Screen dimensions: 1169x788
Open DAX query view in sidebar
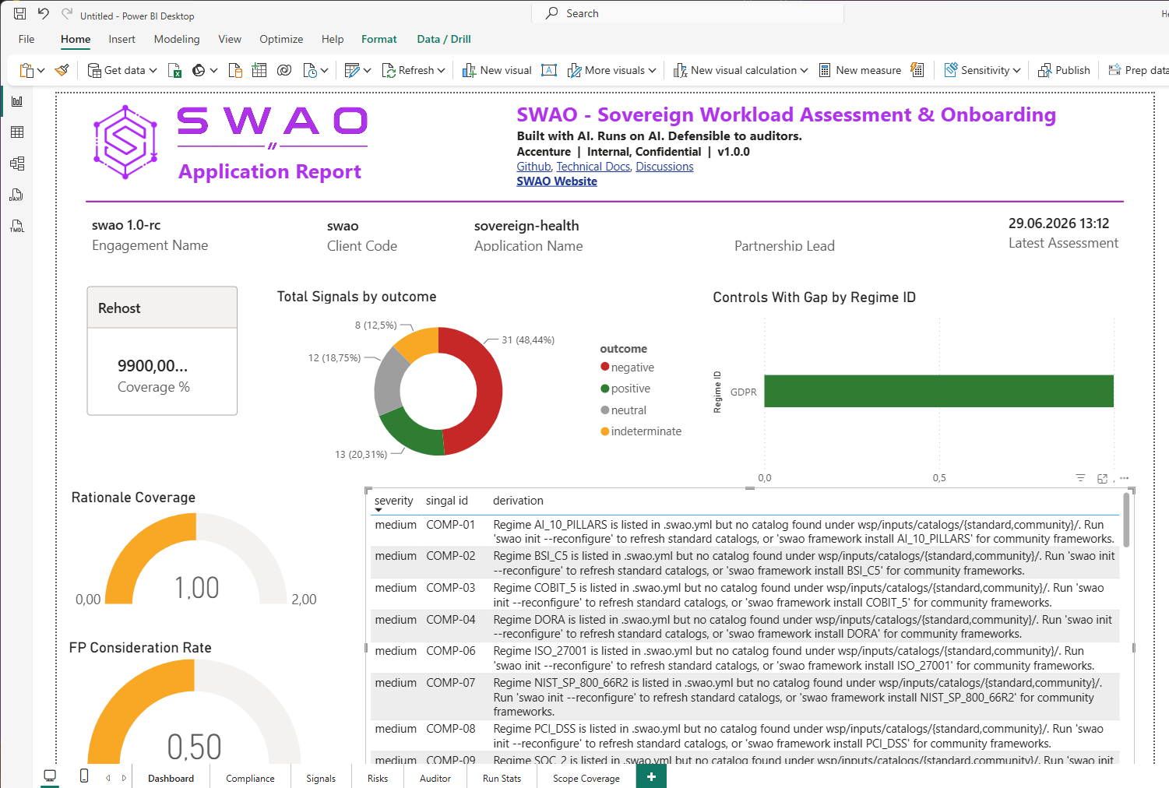17,195
